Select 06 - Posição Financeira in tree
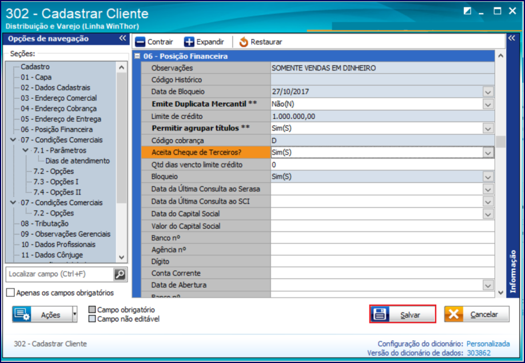Image resolution: width=525 pixels, height=363 pixels. click(57, 129)
